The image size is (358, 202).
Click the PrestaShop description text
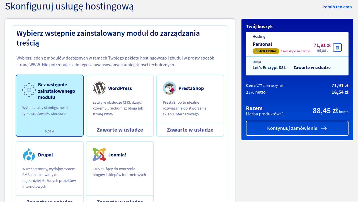click(185, 108)
